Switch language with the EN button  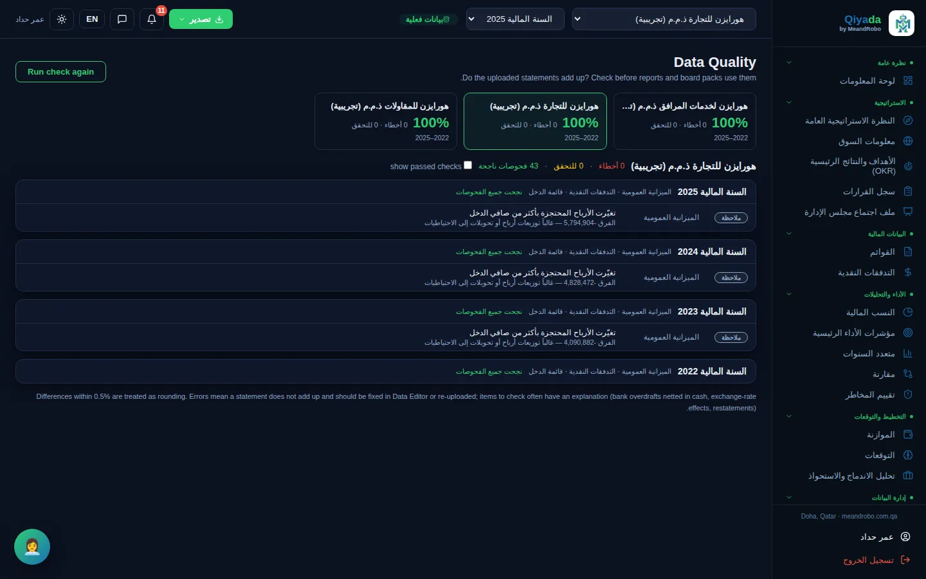click(92, 19)
